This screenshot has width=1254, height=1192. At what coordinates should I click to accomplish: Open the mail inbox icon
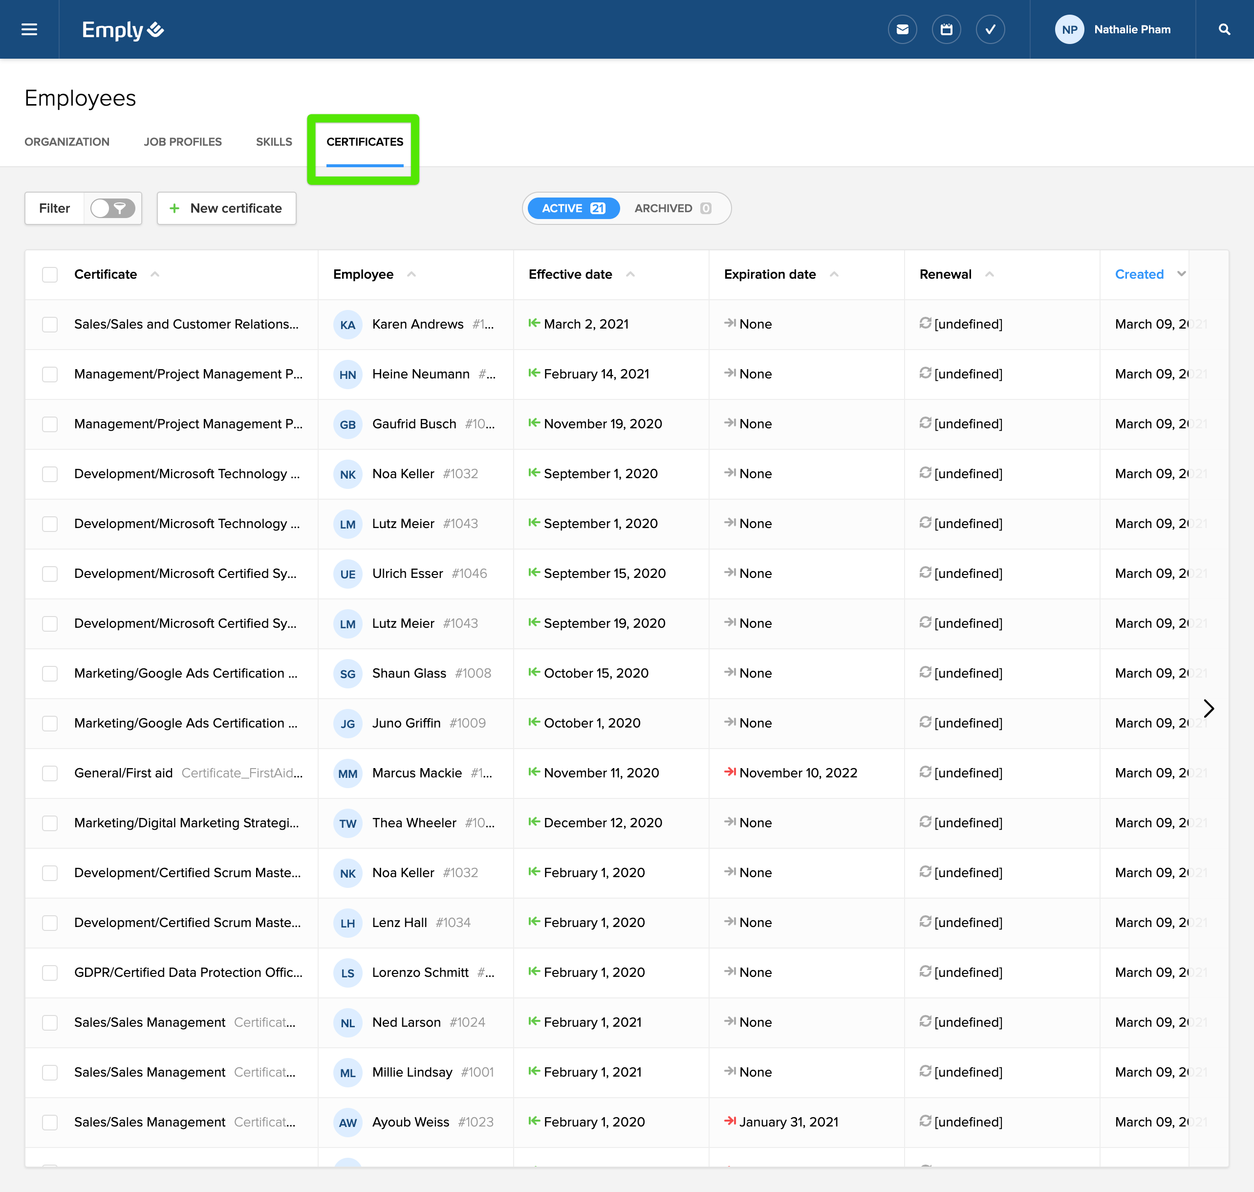(x=902, y=29)
